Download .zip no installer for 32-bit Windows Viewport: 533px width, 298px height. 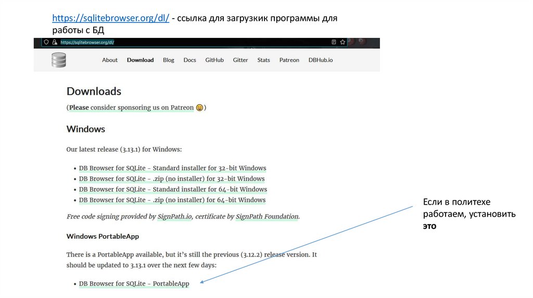(172, 179)
